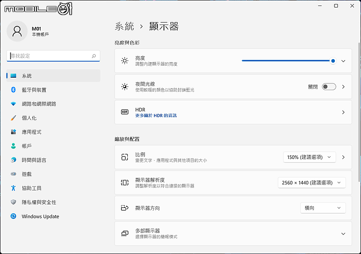Open HDR settings page arrow
361x254 pixels.
[x=343, y=112]
